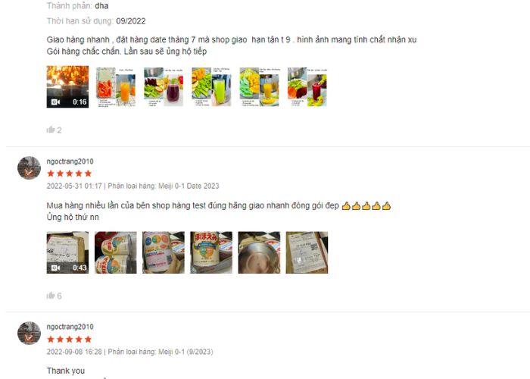Open the green juice recipe thumbnail
530x379 pixels.
click(x=211, y=86)
